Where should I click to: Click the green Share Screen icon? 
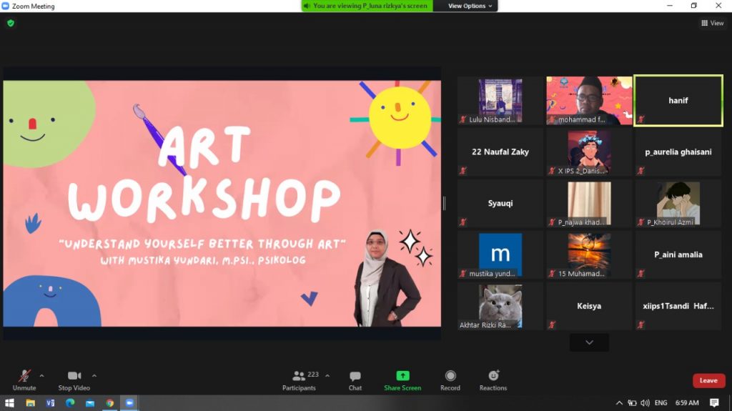point(402,376)
